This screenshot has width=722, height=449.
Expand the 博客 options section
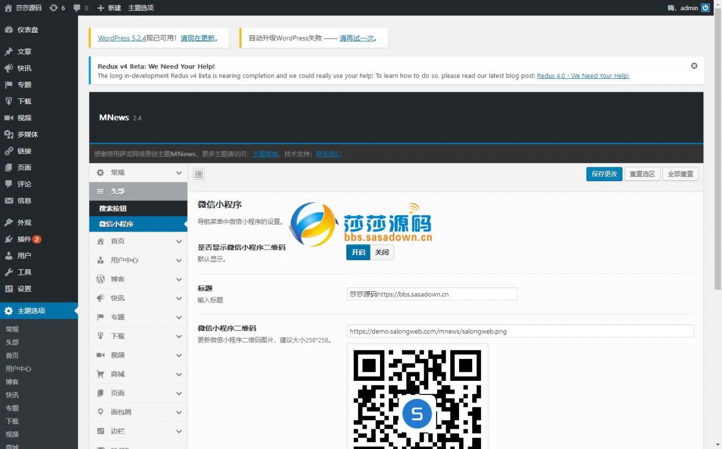(138, 279)
